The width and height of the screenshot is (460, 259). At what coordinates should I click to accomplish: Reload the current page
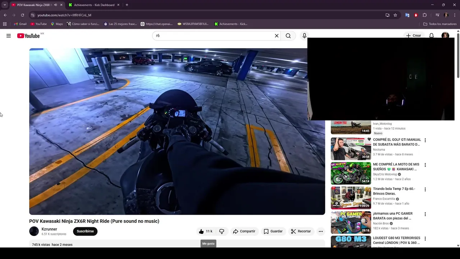click(22, 15)
